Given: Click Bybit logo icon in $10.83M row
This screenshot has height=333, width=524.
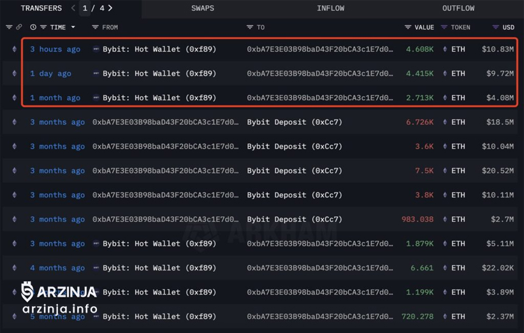Looking at the screenshot, I should click(96, 49).
